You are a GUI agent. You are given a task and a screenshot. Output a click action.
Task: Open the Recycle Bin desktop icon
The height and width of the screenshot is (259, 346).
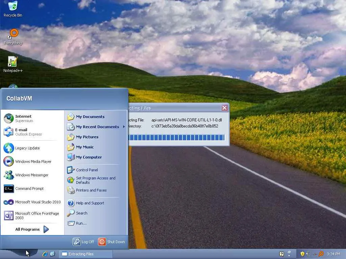tap(13, 9)
